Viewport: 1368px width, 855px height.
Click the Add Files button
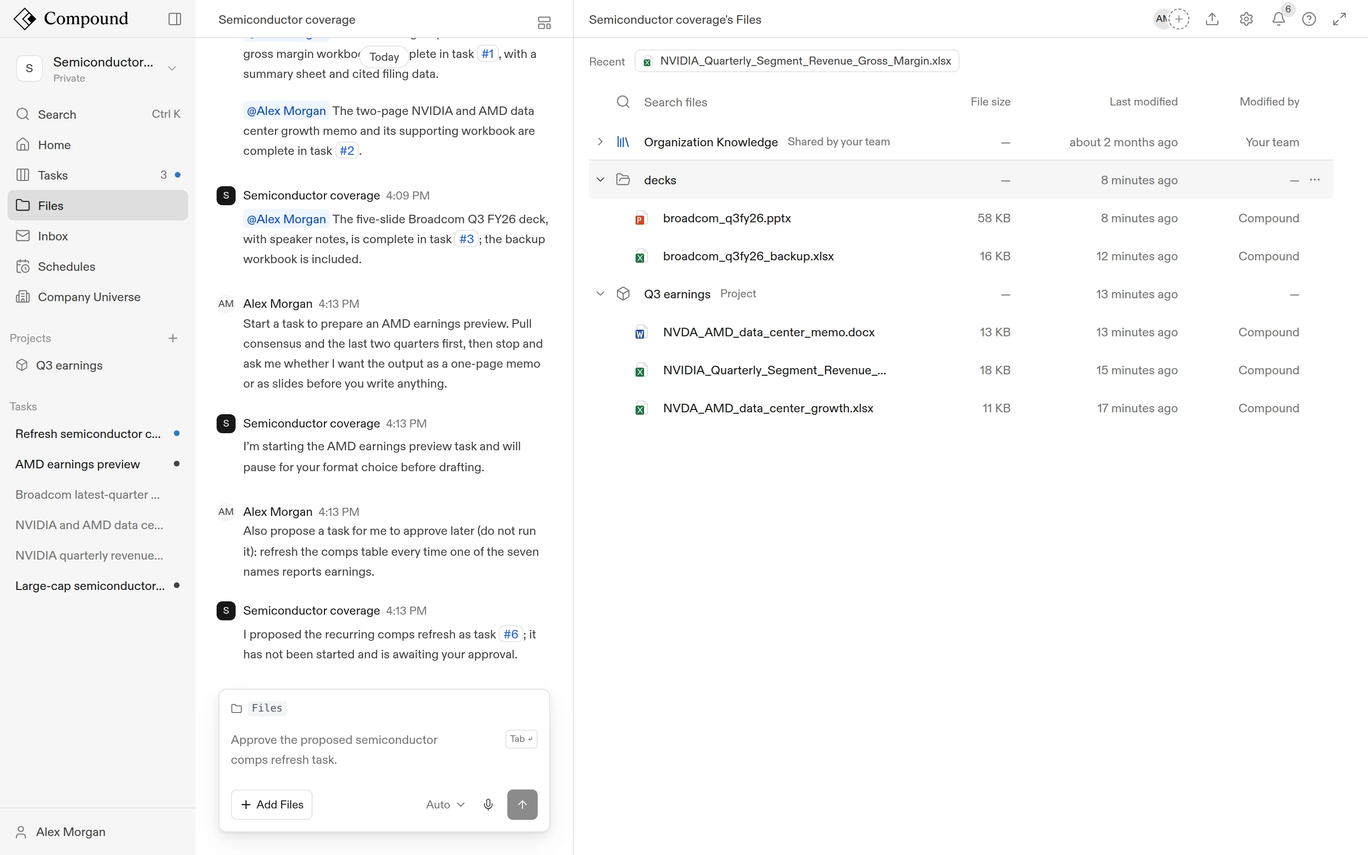tap(272, 804)
